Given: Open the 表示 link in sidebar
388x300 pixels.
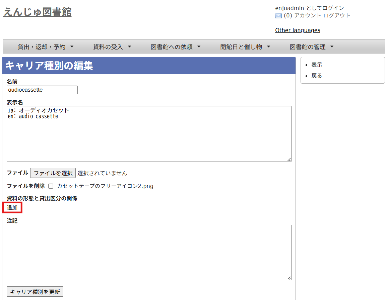Looking at the screenshot, I should tap(317, 65).
